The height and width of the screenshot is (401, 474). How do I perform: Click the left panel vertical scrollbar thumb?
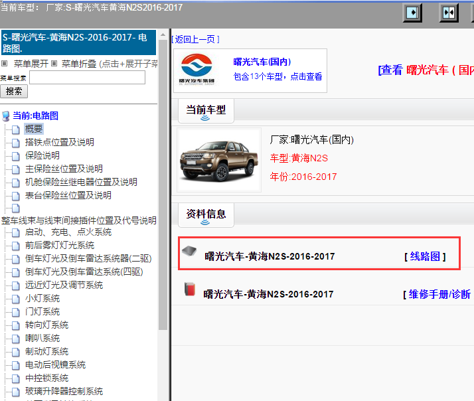(x=163, y=185)
